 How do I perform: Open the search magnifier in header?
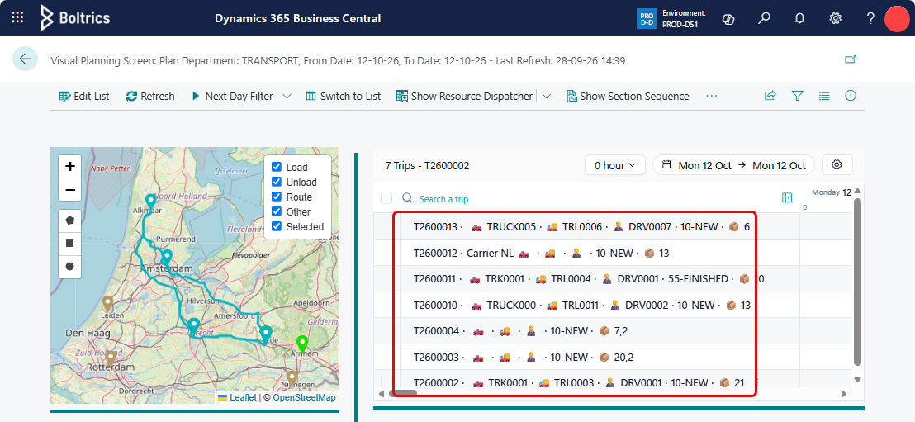[x=764, y=18]
